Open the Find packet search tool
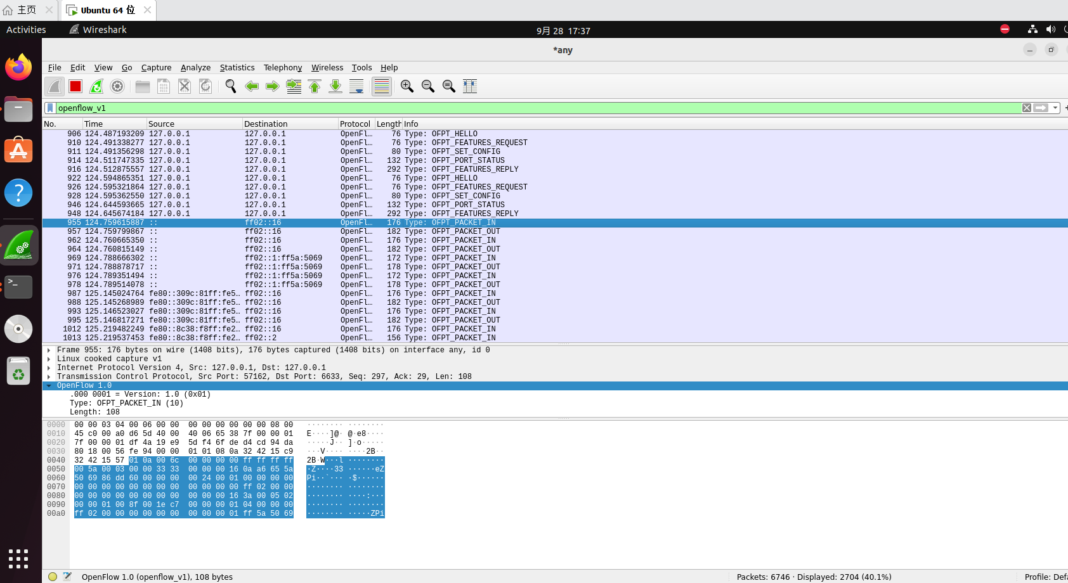 click(231, 86)
